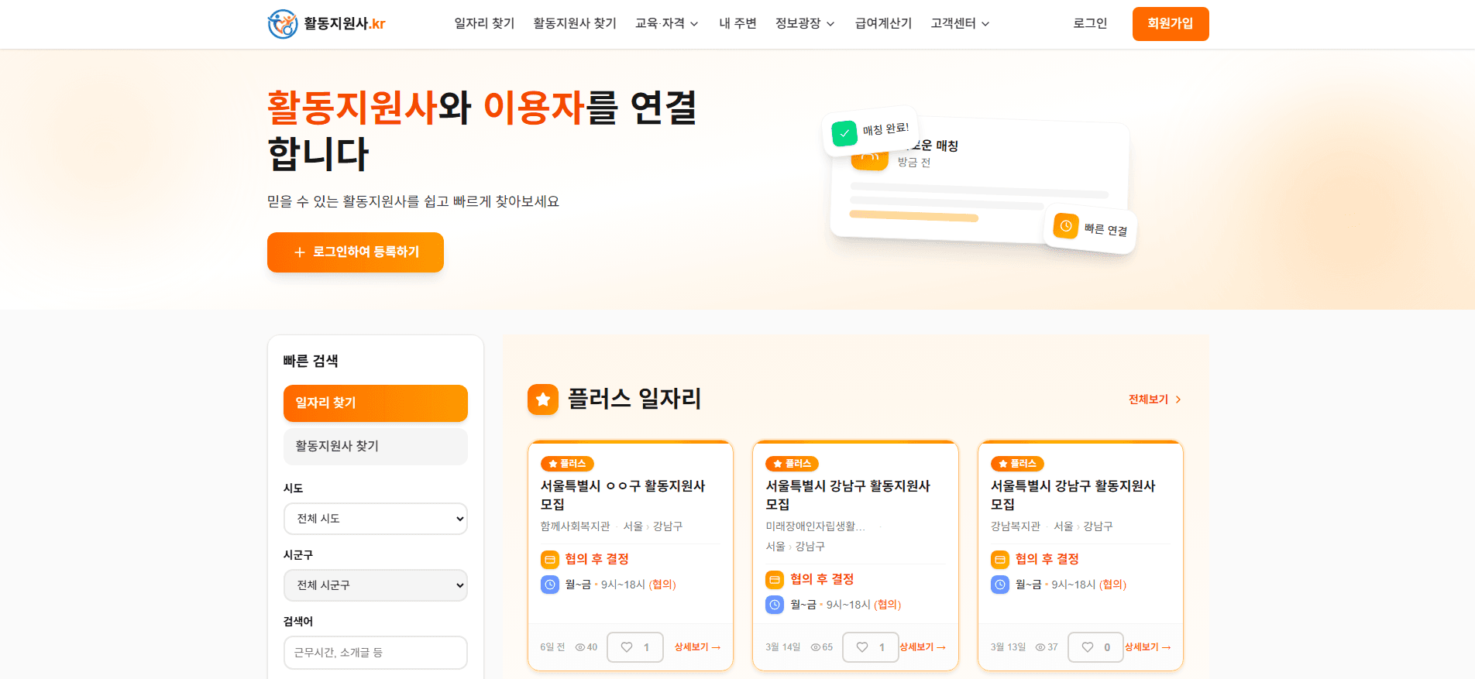The image size is (1475, 679).
Task: Open the 전체 시도 dropdown
Action: pyautogui.click(x=376, y=519)
